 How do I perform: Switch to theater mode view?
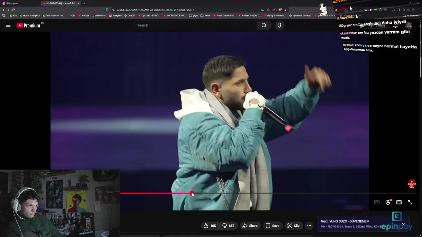coord(399,202)
